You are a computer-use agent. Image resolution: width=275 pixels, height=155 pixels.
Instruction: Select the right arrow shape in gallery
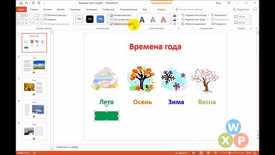point(37,19)
